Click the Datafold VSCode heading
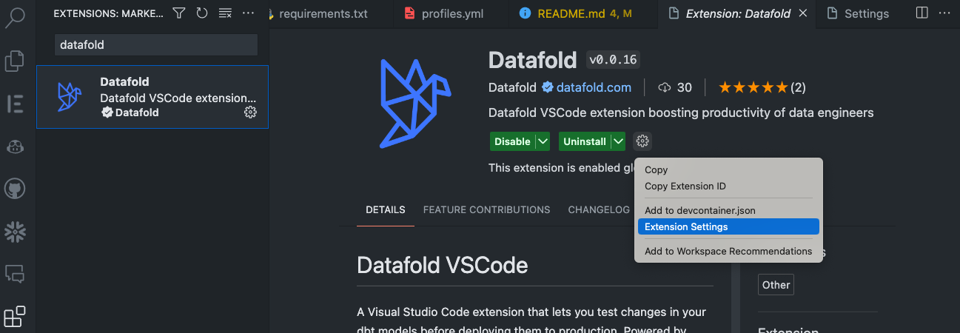This screenshot has height=333, width=960. pyautogui.click(x=442, y=265)
